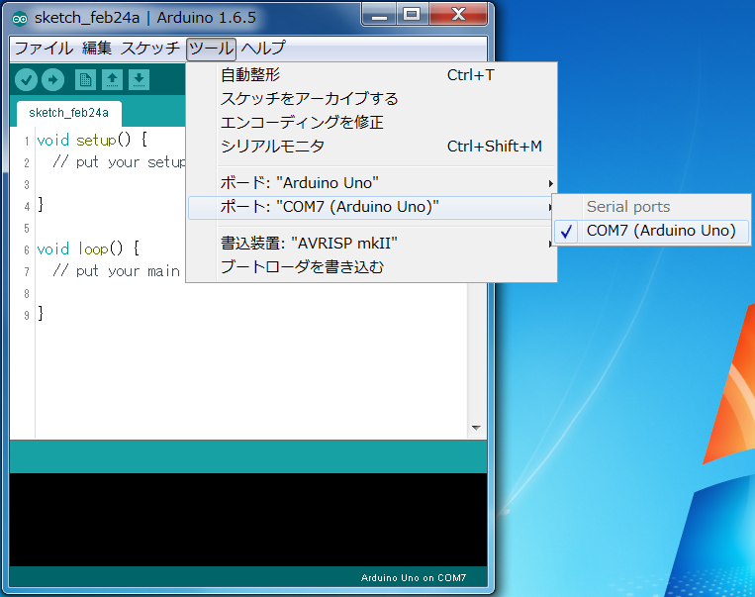The image size is (755, 597).
Task: Click the "void loop() {" code line
Action: [x=88, y=249]
